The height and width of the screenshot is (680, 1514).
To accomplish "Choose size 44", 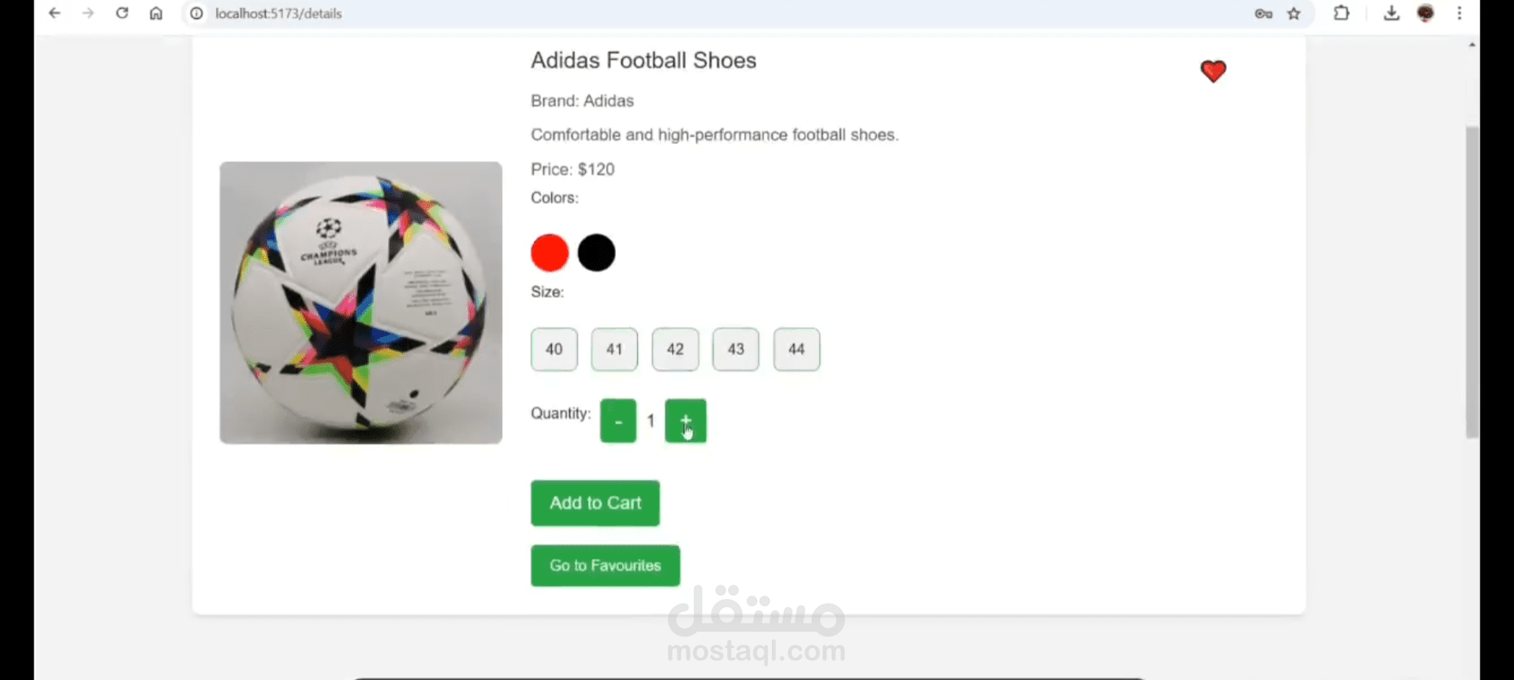I will pyautogui.click(x=796, y=349).
